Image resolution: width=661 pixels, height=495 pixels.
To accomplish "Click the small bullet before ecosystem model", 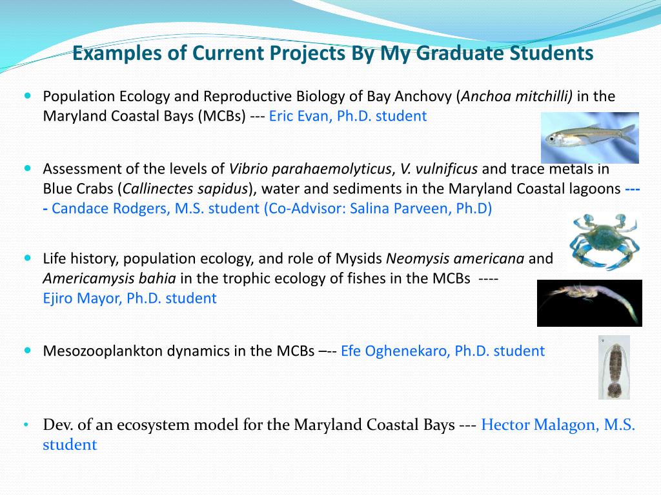I will point(26,425).
